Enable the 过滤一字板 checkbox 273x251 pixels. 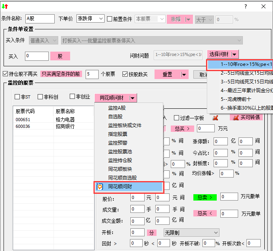pos(177,118)
